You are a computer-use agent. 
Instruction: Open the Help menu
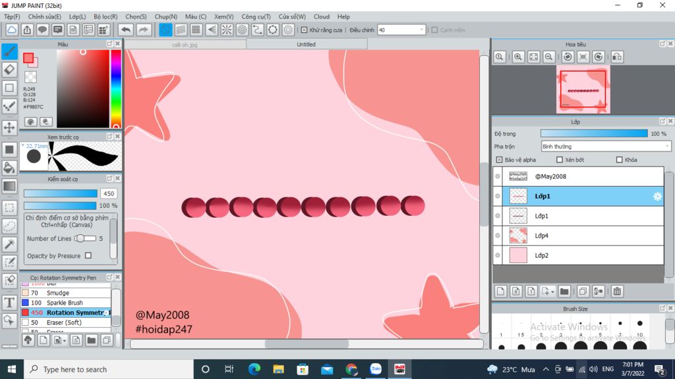[x=343, y=16]
